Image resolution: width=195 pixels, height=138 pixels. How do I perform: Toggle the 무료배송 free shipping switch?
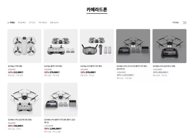point(184,23)
